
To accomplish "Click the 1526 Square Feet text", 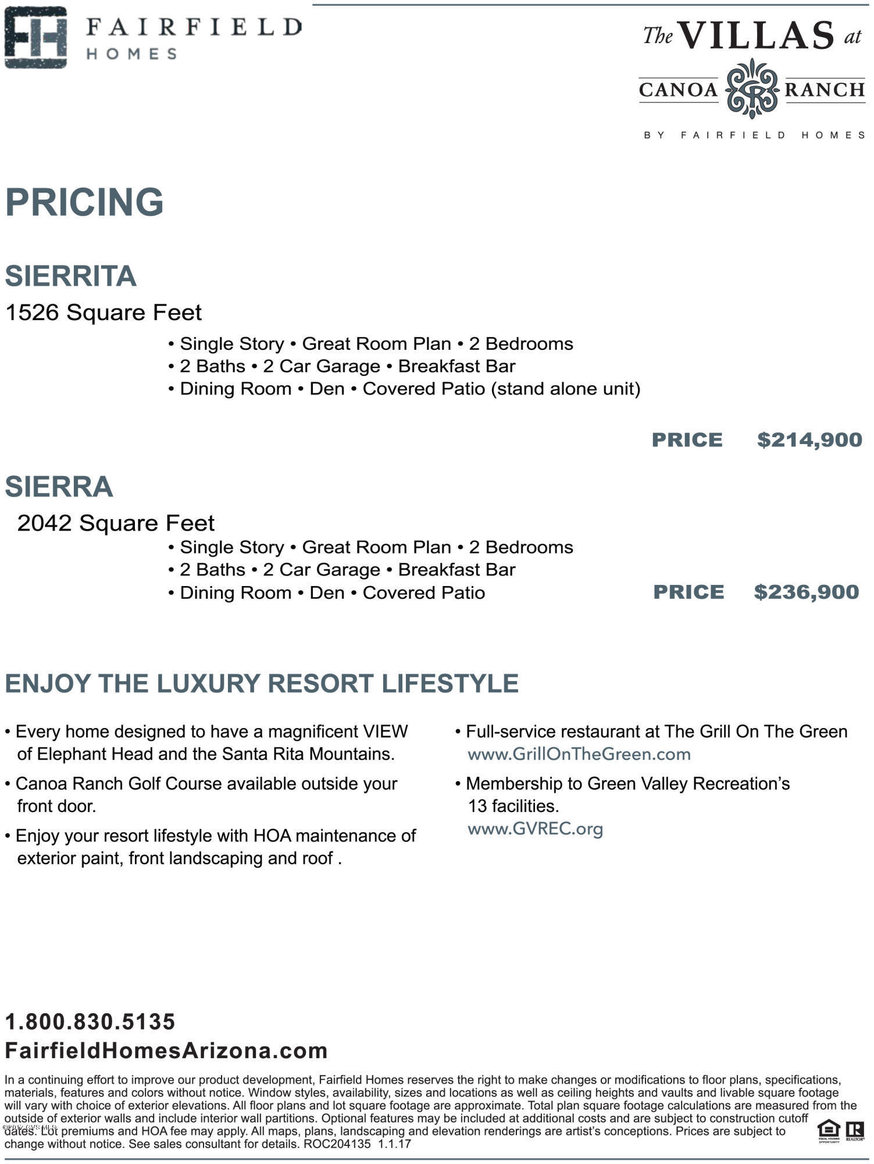I will click(x=104, y=313).
